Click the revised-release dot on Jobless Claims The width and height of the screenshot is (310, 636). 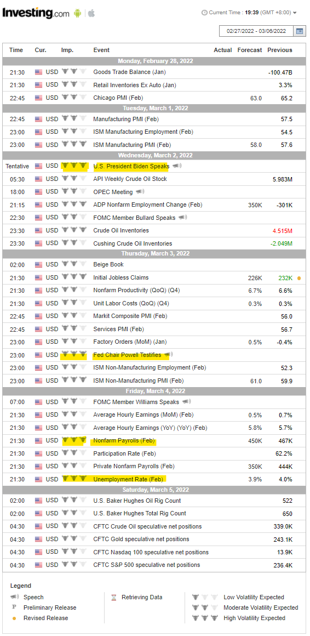click(299, 279)
